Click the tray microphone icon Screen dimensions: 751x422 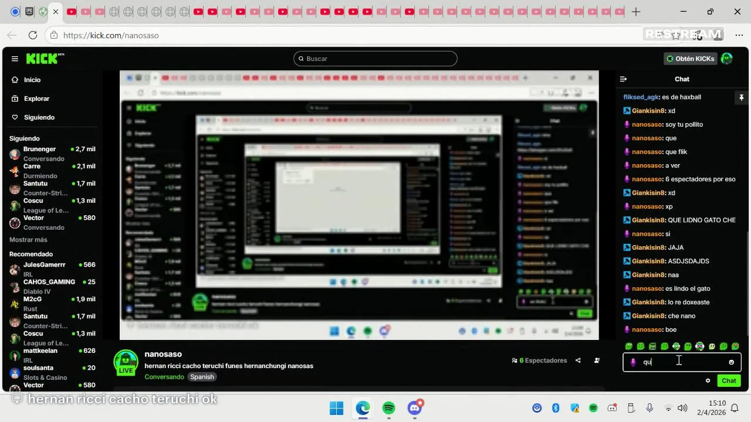click(x=649, y=408)
